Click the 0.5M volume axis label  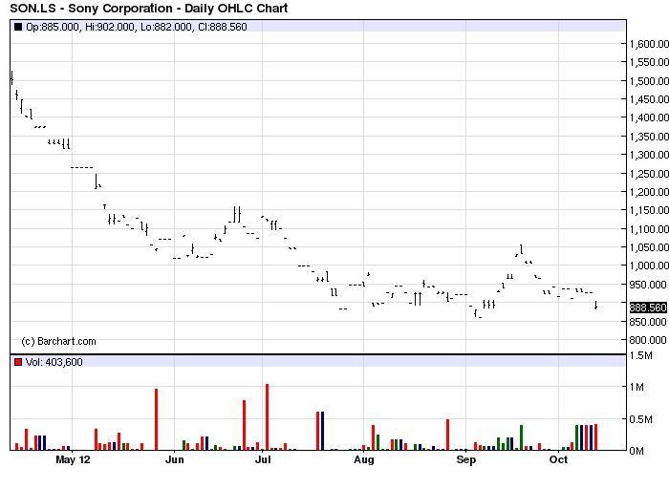(x=641, y=419)
